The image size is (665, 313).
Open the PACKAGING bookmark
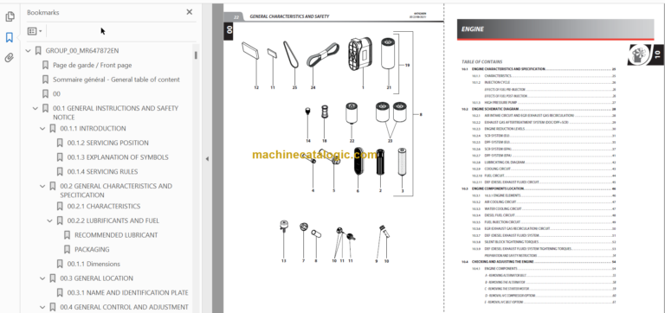[92, 250]
